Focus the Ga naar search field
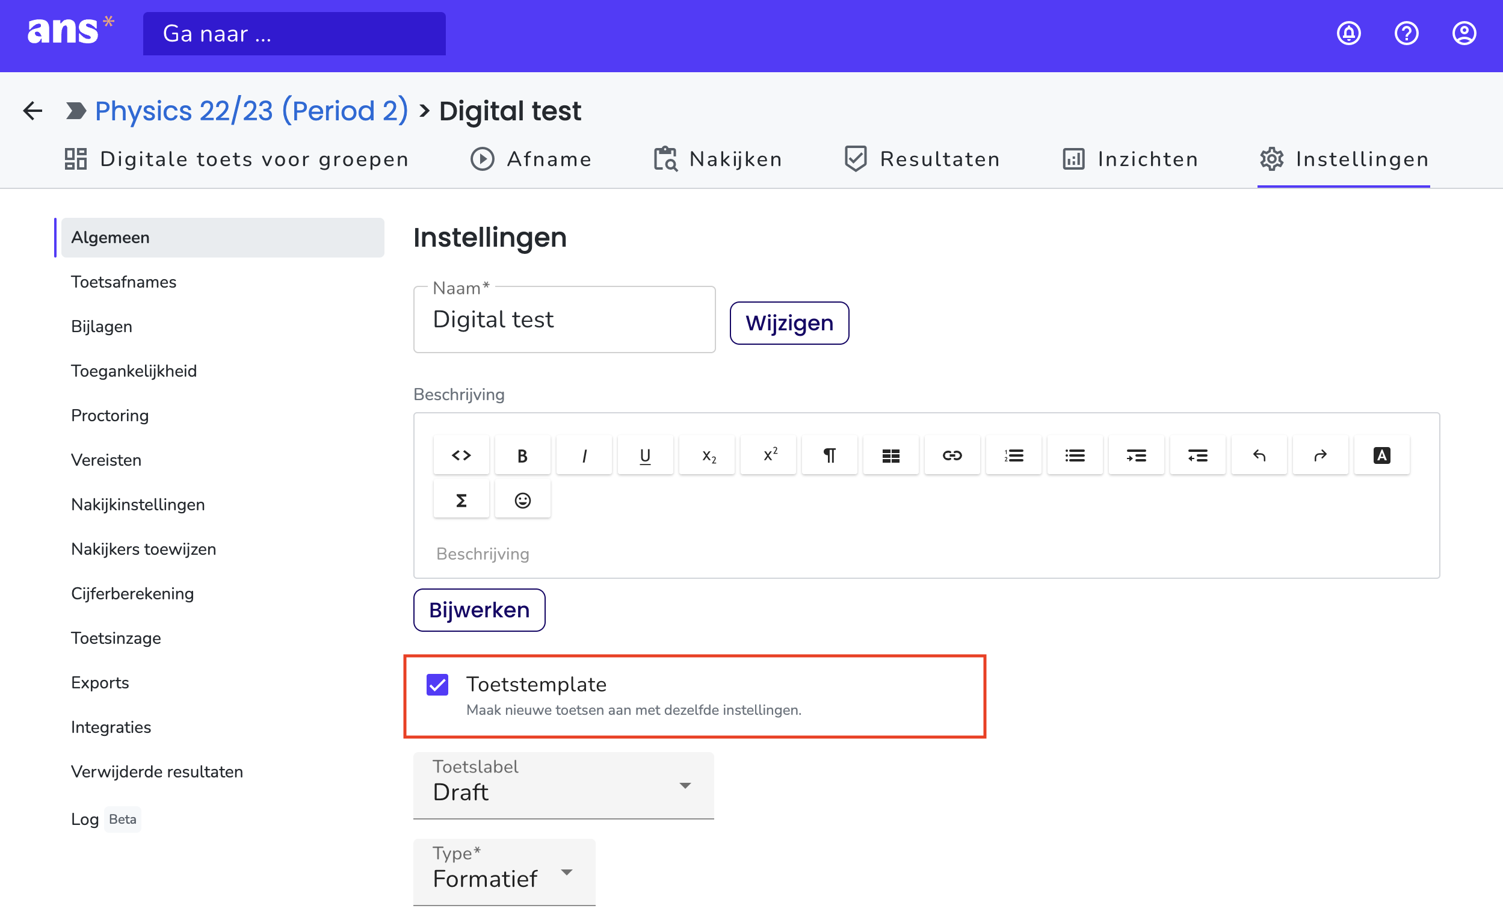This screenshot has width=1503, height=923. click(294, 34)
